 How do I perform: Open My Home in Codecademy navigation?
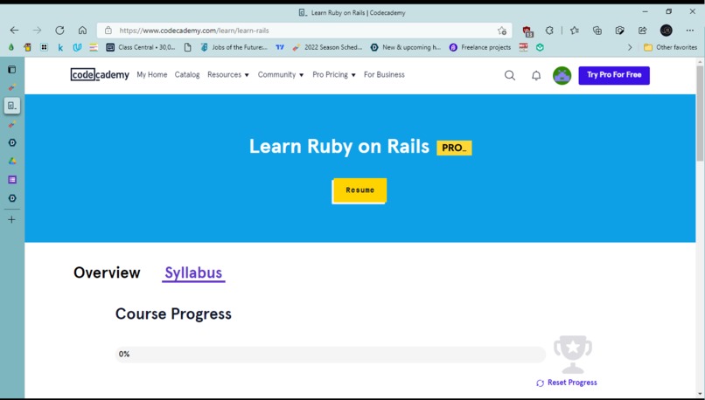click(x=152, y=74)
